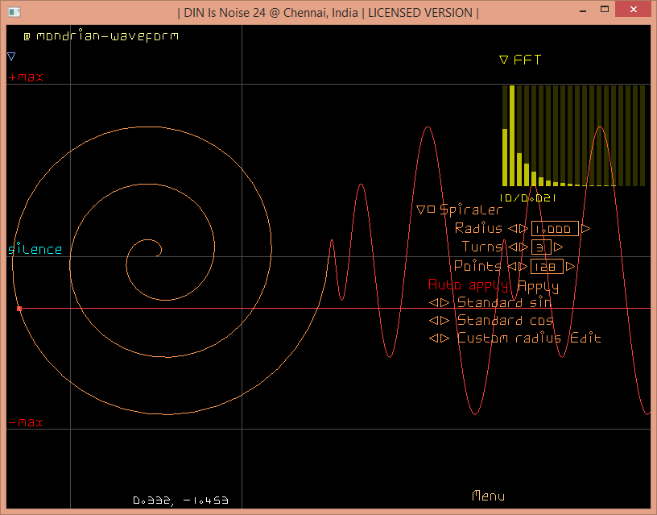
Task: Collapse the Spiraler panel triangle
Action: [420, 210]
